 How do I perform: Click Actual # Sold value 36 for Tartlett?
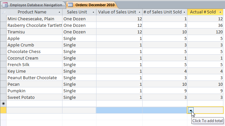[x=205, y=25]
